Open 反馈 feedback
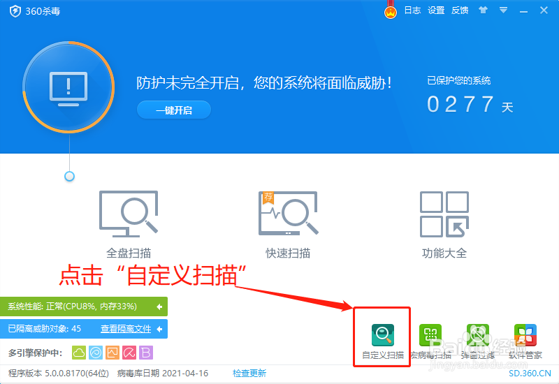The image size is (559, 384). (x=460, y=10)
